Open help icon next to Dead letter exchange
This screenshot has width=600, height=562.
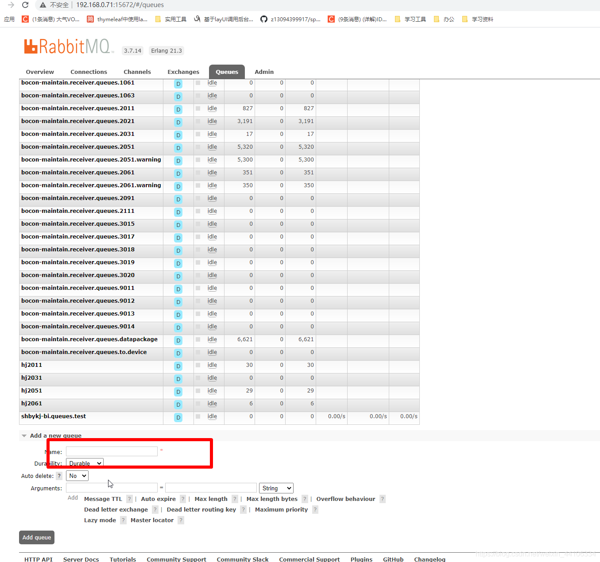[x=155, y=510]
